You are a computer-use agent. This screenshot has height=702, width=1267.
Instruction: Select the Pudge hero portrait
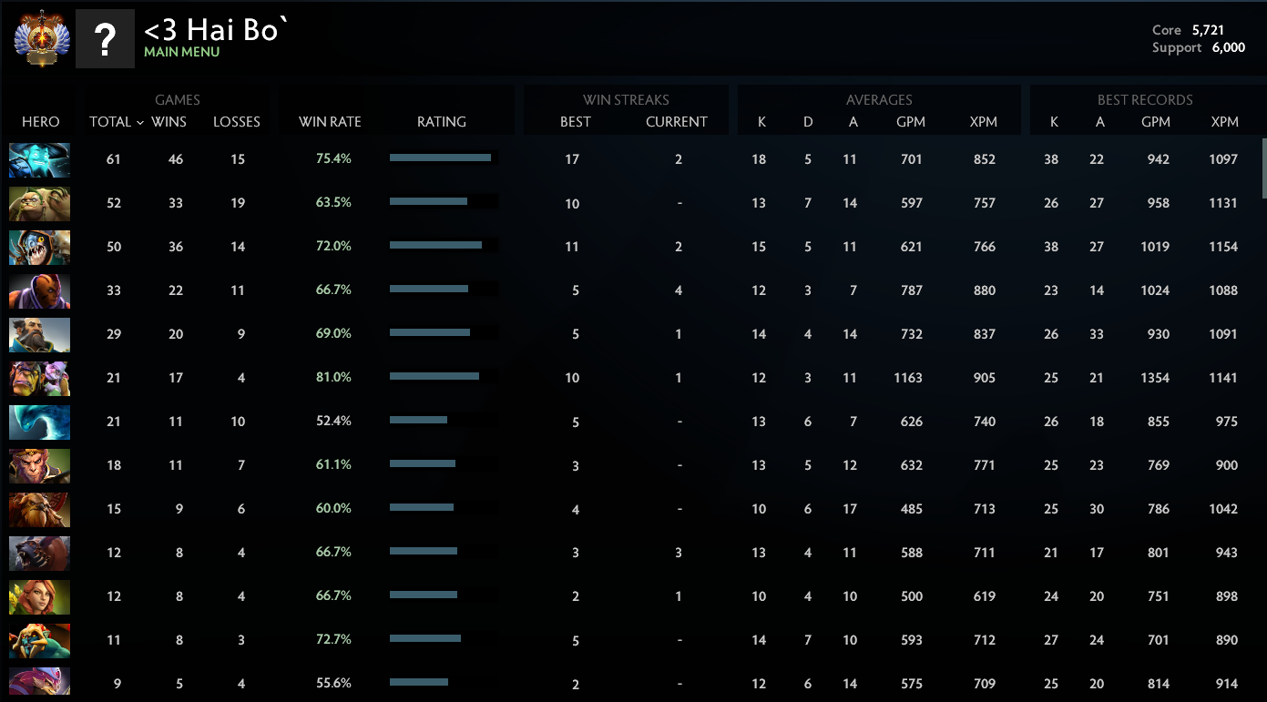[x=39, y=203]
